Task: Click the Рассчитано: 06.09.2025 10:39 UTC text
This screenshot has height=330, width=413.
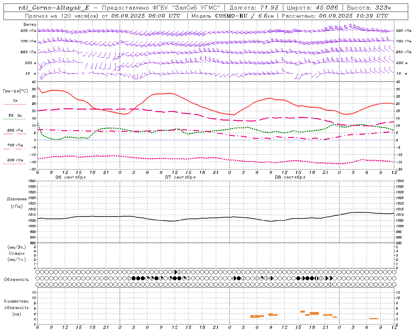Action: tap(335, 16)
